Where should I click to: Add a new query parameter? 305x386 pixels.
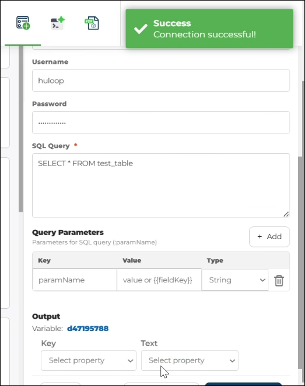[269, 237]
